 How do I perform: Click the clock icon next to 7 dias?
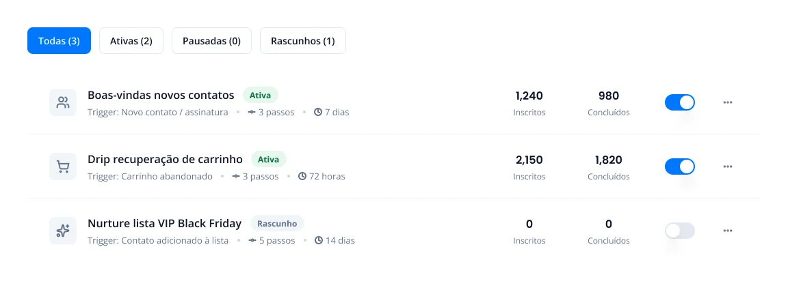click(317, 113)
